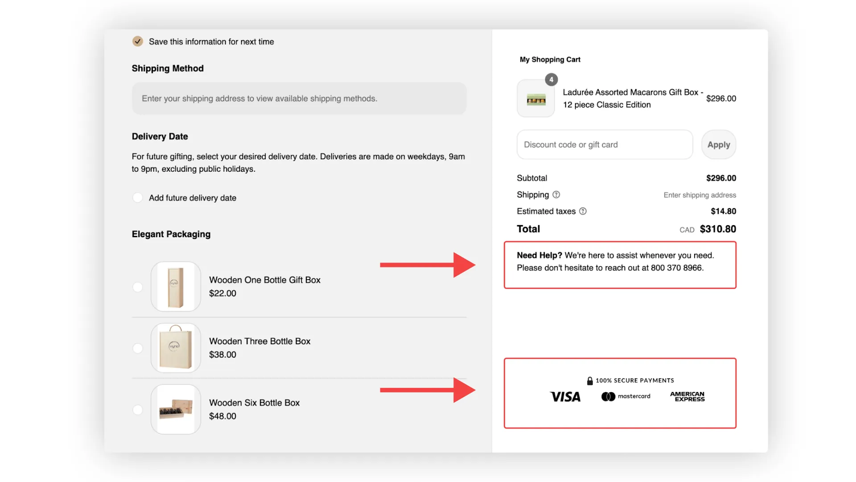Click the Wooden One Bottle Gift Box image
Screen dimensions: 856x482
tap(176, 287)
